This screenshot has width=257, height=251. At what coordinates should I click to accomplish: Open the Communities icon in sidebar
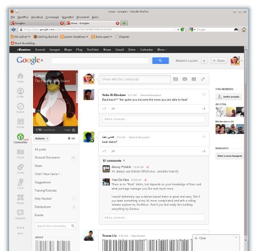pos(20,137)
